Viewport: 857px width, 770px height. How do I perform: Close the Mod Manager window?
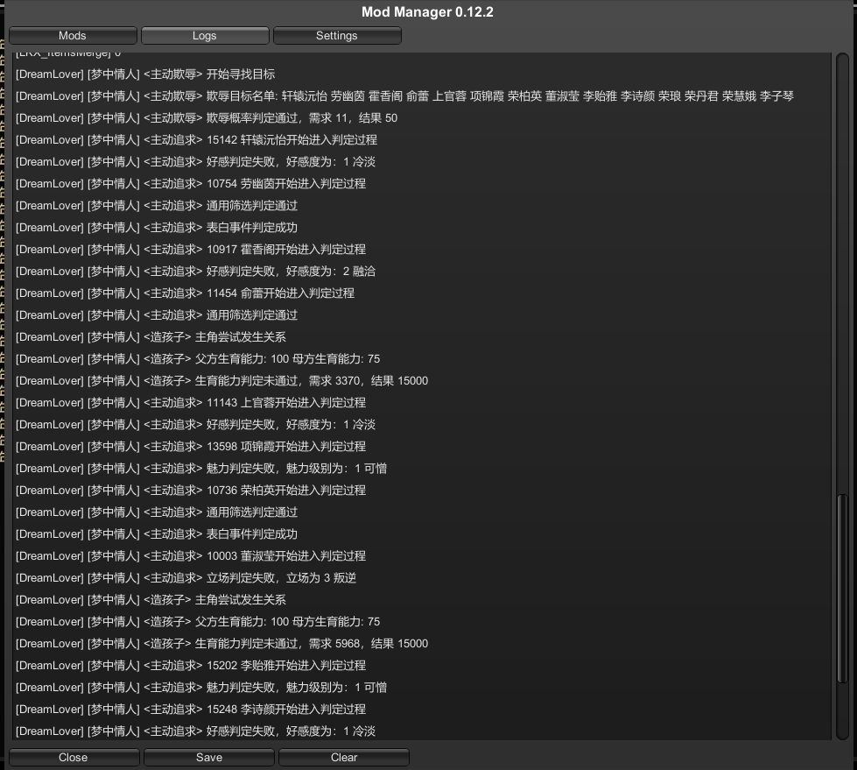74,757
